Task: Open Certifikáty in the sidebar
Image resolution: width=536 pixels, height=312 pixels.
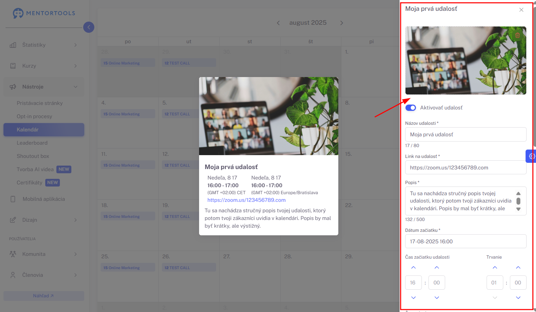Action: click(x=30, y=183)
